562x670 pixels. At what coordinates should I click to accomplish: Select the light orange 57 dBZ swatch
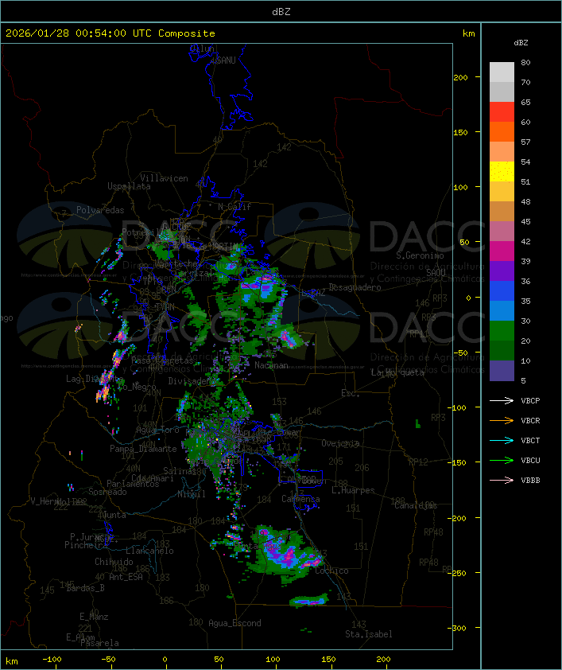(502, 152)
